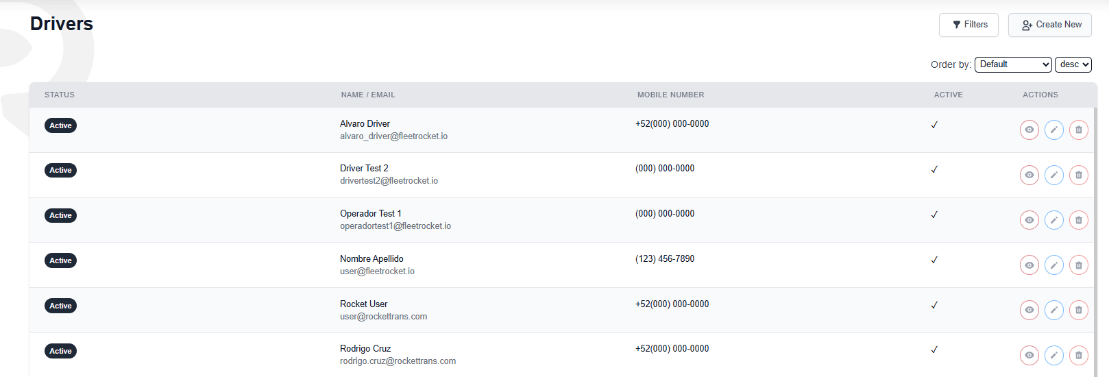
Task: Edit the Driver Test 2 record
Action: pos(1053,175)
